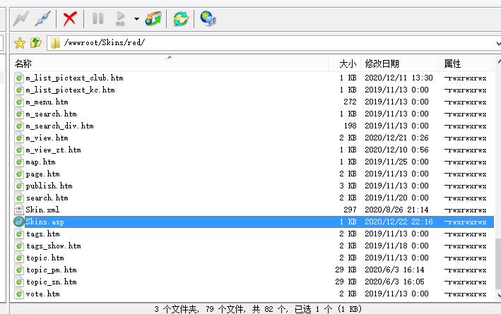Select file m_view.htm
501x314 pixels.
pyautogui.click(x=47, y=138)
